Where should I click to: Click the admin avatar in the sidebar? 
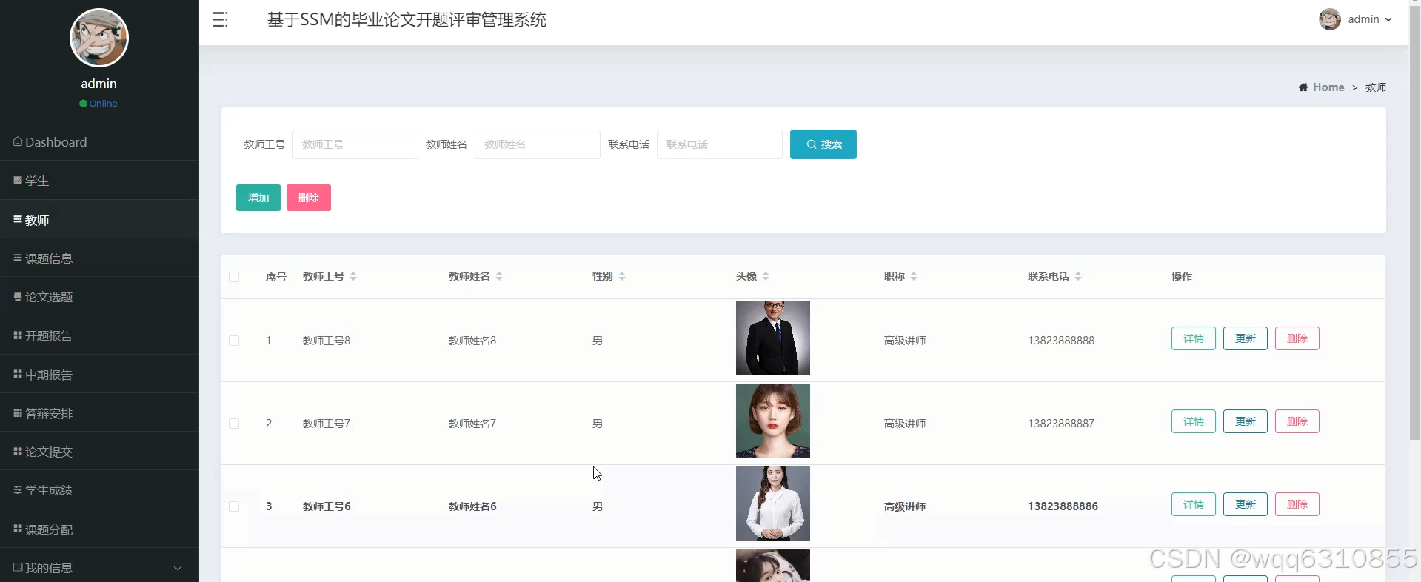[x=99, y=38]
